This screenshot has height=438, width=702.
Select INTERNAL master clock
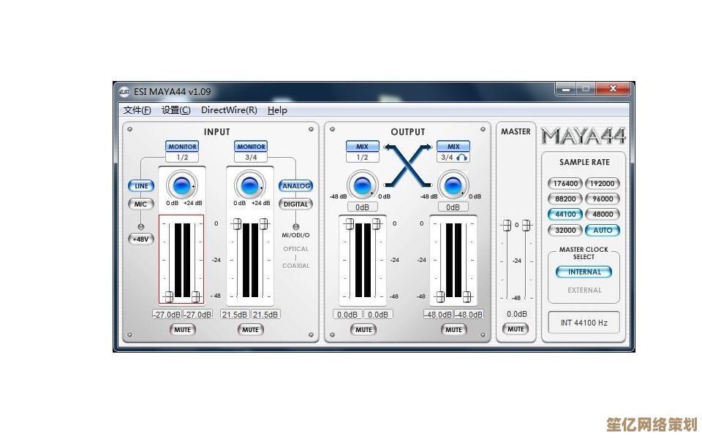click(584, 272)
